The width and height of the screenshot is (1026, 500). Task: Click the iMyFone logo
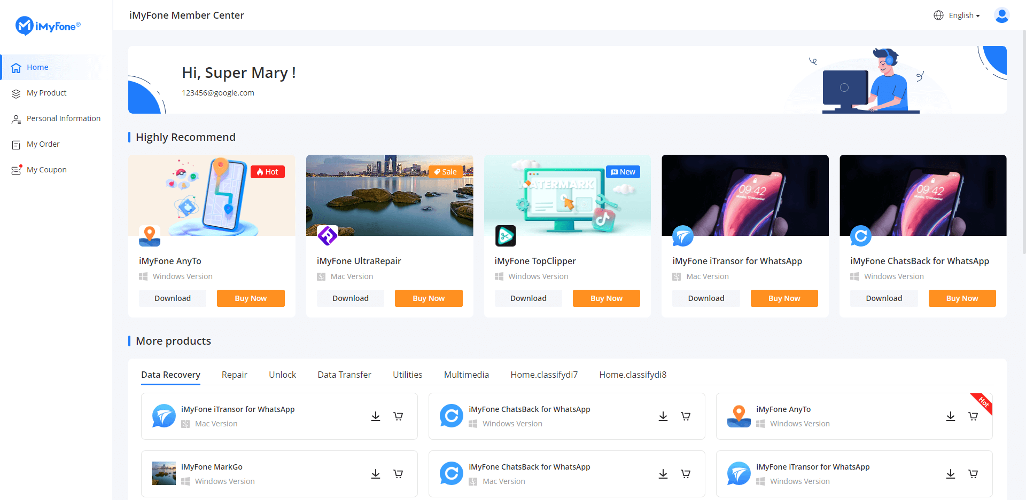pyautogui.click(x=48, y=26)
